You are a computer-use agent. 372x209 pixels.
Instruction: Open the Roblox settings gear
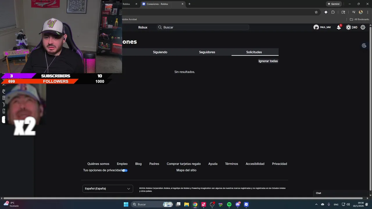[x=363, y=27]
